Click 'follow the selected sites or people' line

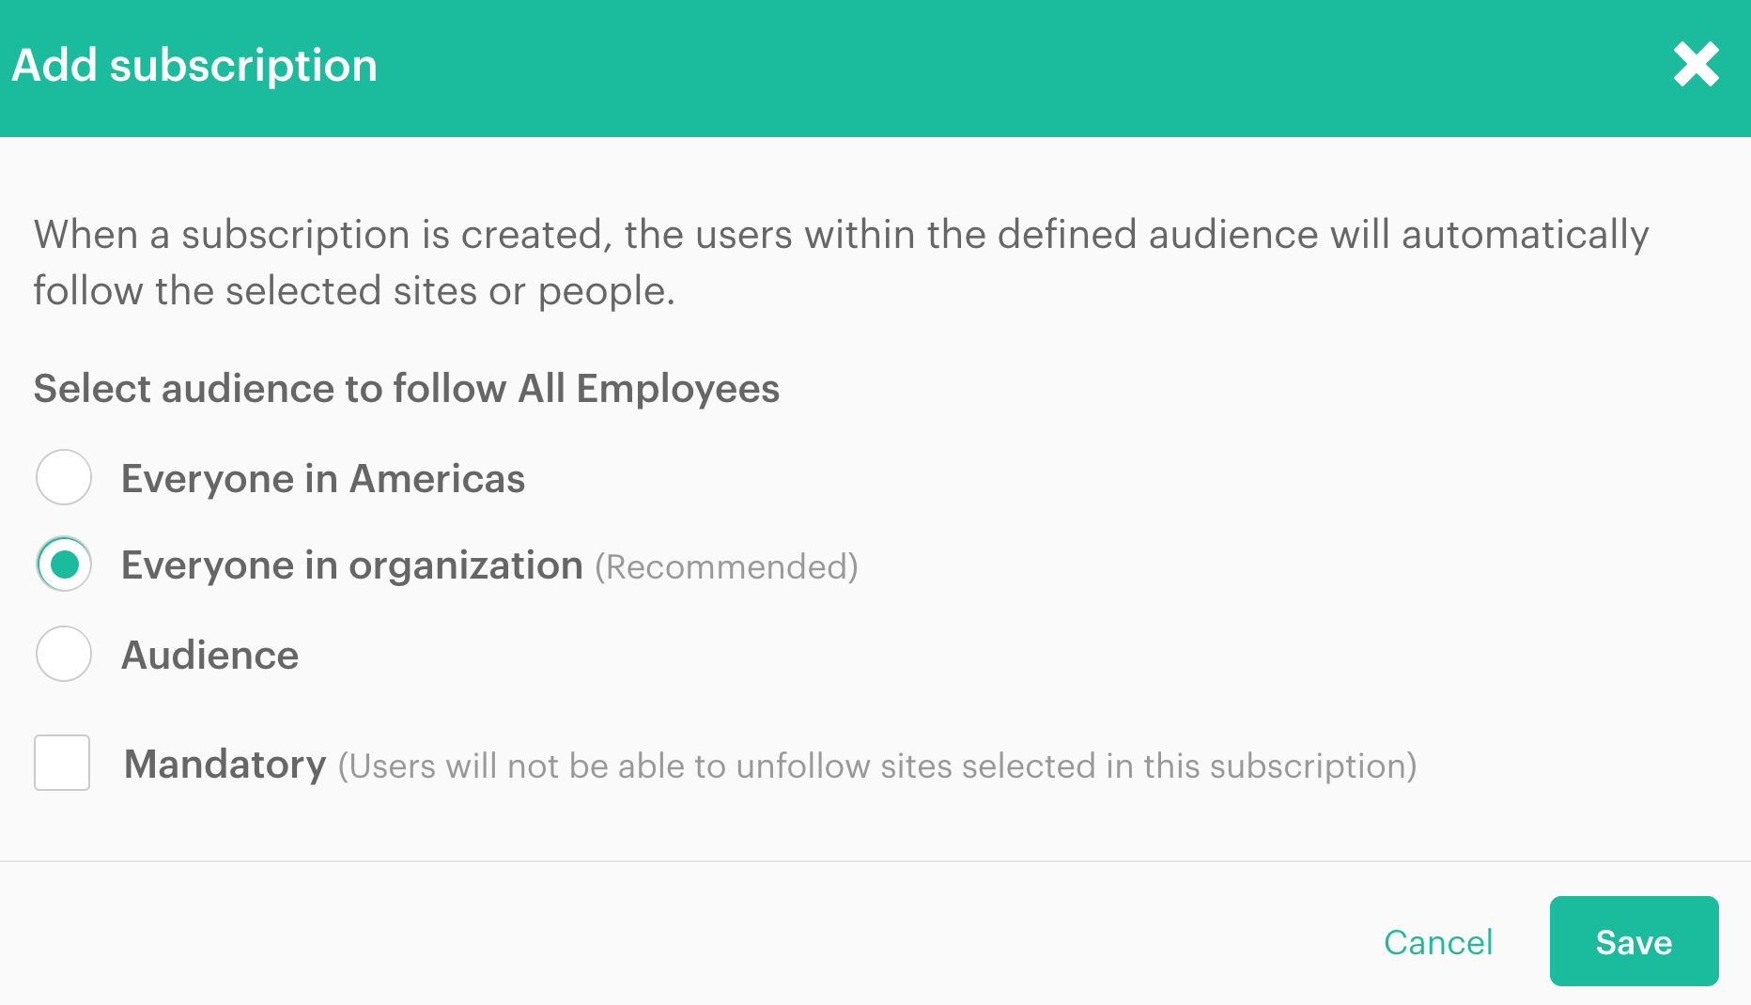pos(354,291)
